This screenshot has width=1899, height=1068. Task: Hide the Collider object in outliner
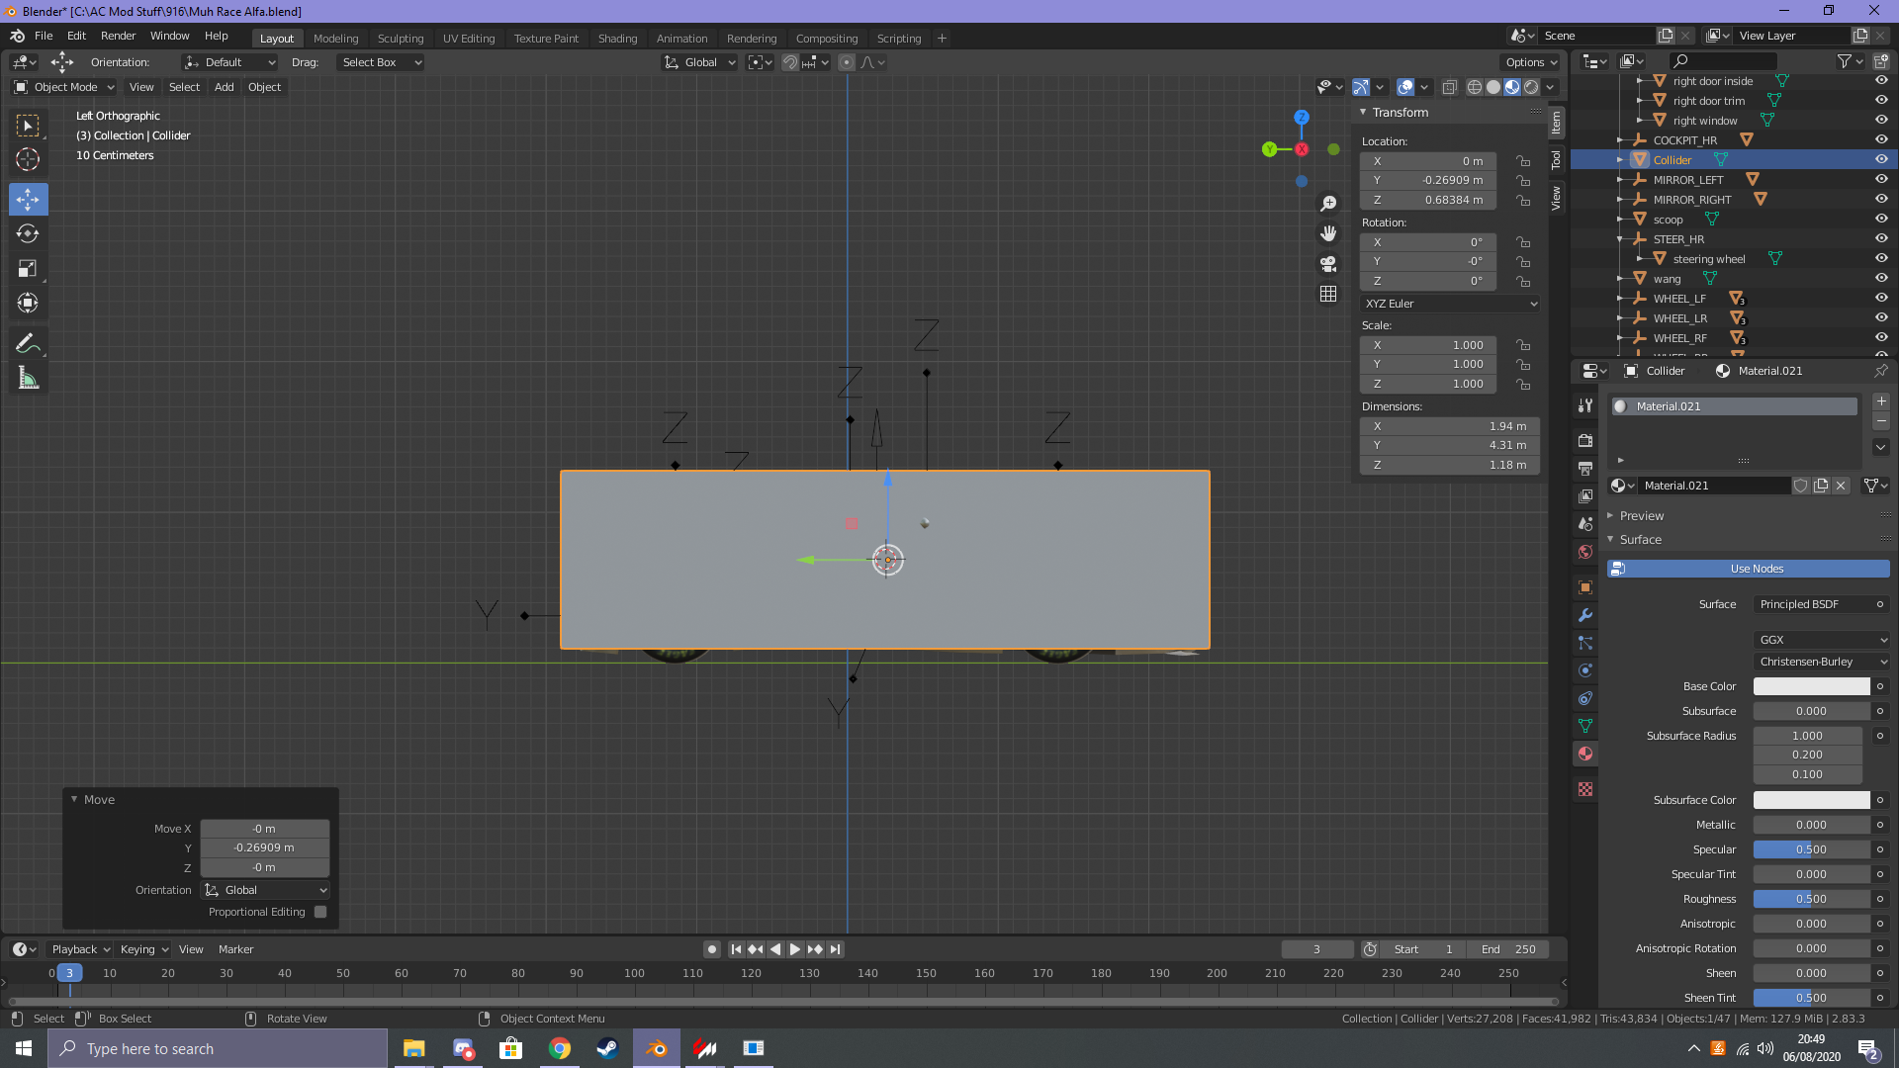1881,160
